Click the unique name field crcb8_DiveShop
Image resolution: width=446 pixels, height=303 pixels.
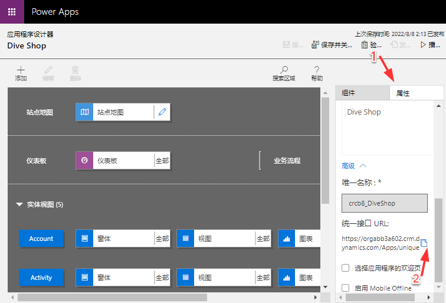[x=385, y=203]
